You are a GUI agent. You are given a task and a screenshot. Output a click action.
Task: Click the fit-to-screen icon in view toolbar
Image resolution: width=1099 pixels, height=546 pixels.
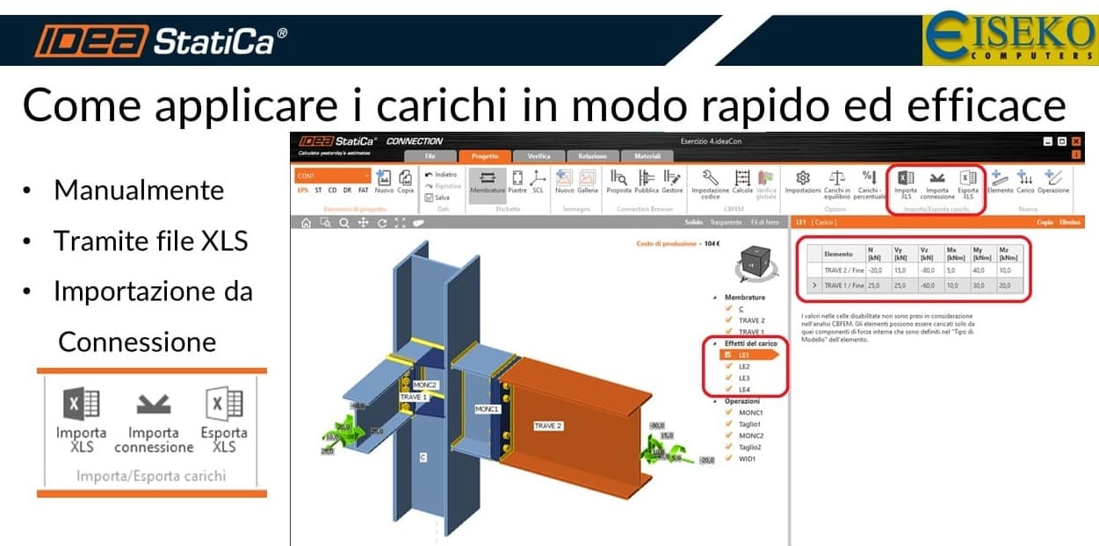pos(401,223)
